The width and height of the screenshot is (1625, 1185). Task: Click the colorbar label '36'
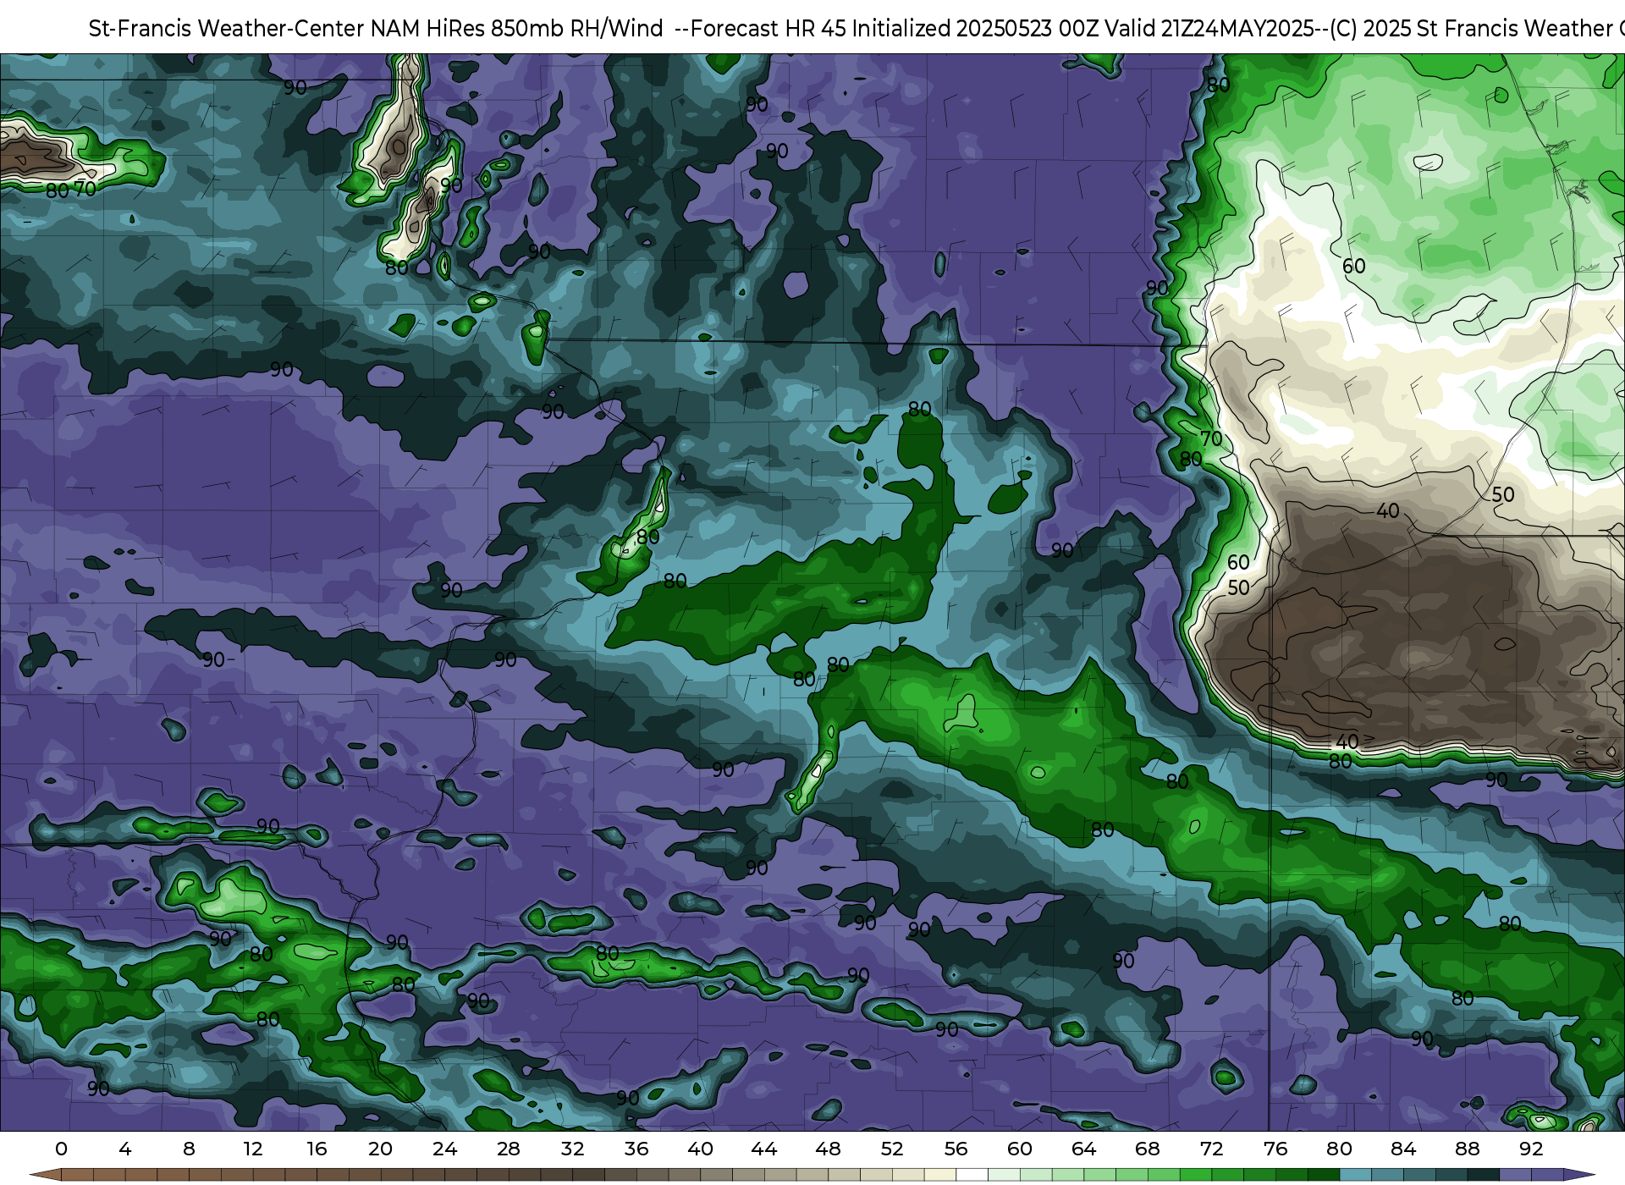636,1149
